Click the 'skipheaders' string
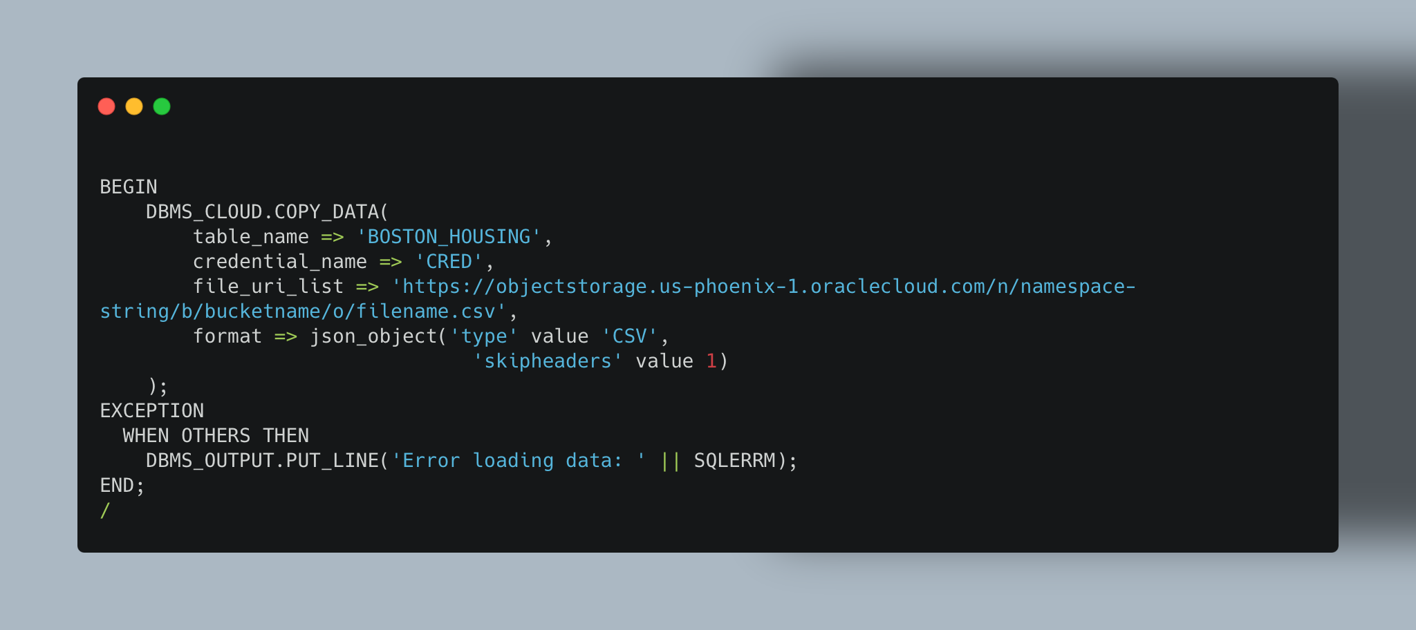Image resolution: width=1416 pixels, height=630 pixels. [548, 361]
